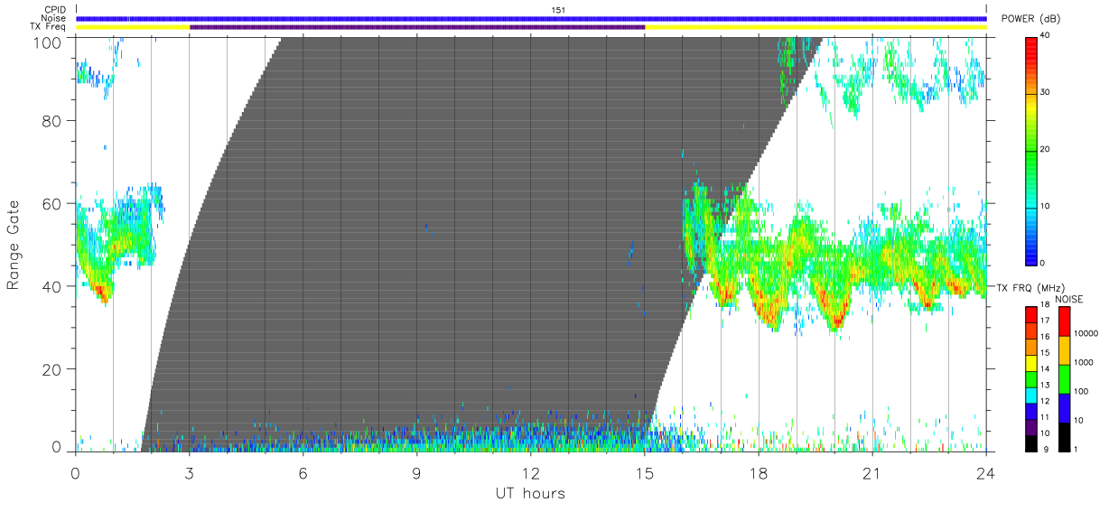Click the 21 tick on the UT hours axis
Viewport: 1109px width, 512px height.
872,472
